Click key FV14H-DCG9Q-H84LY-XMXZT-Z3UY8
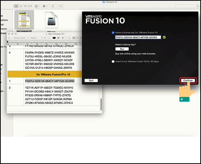Screen dimensions: 201x164 49,91
